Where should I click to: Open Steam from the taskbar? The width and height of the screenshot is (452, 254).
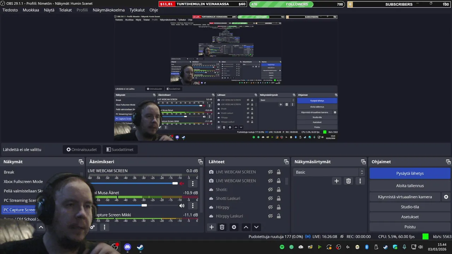[140, 247]
